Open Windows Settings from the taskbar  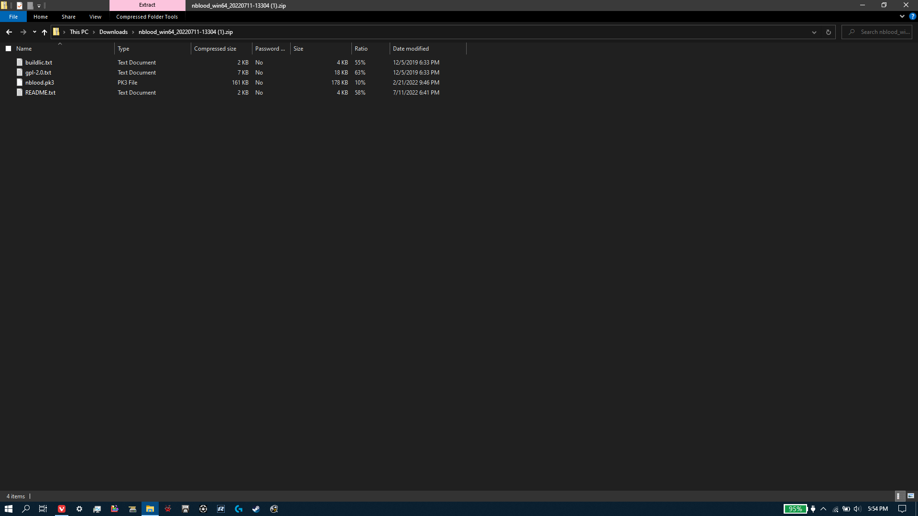(x=79, y=508)
